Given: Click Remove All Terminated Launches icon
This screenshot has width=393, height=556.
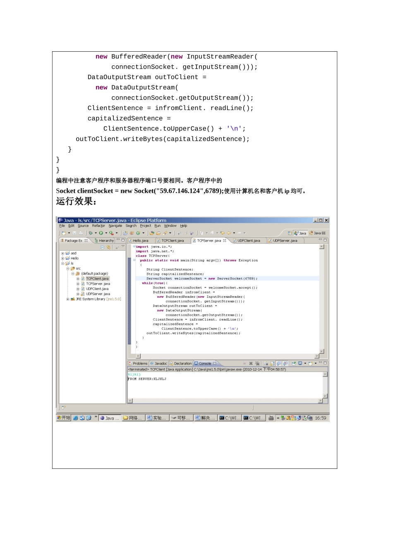Looking at the screenshot, I should 257,363.
